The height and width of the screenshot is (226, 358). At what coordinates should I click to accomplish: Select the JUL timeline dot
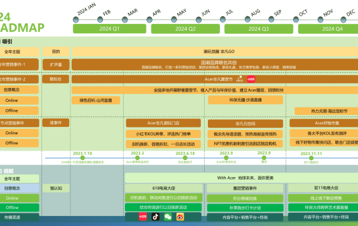coord(222,19)
